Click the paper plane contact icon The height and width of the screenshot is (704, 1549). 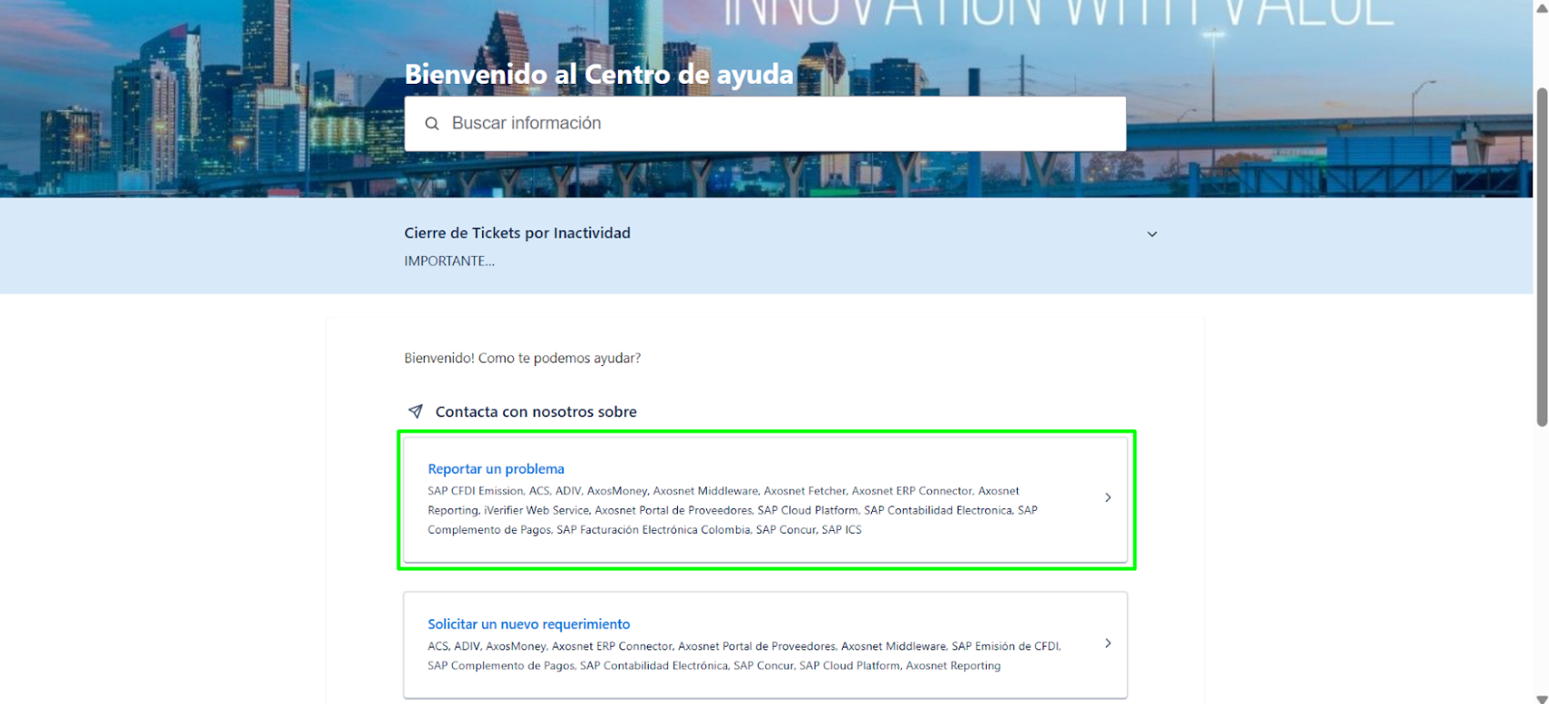415,412
